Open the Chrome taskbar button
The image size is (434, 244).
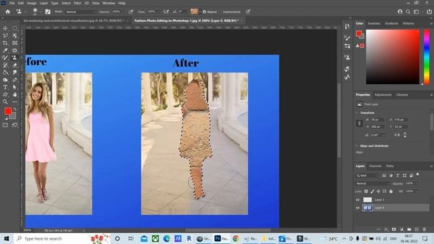pos(236,239)
